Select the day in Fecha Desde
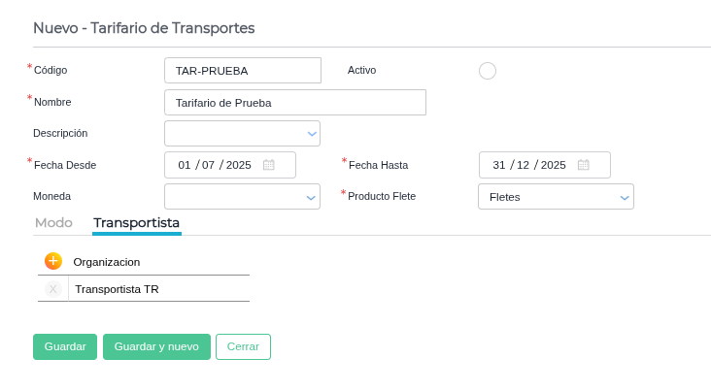Image resolution: width=711 pixels, height=391 pixels. point(185,165)
